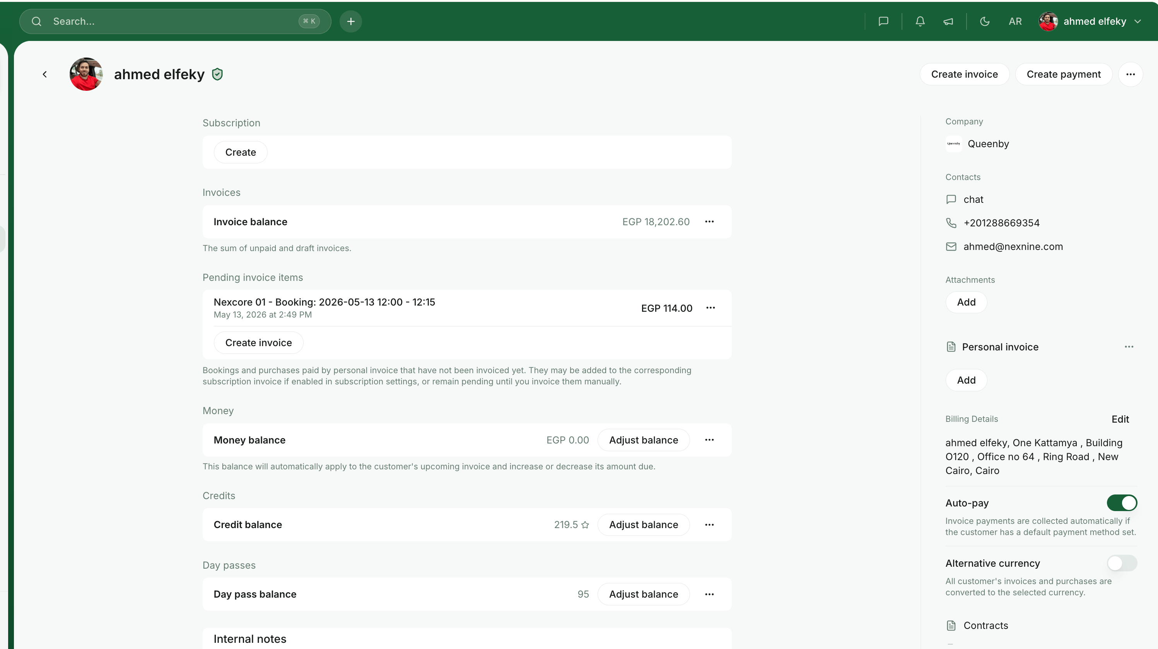Create invoice from pending invoice items
This screenshot has width=1158, height=649.
pos(258,343)
